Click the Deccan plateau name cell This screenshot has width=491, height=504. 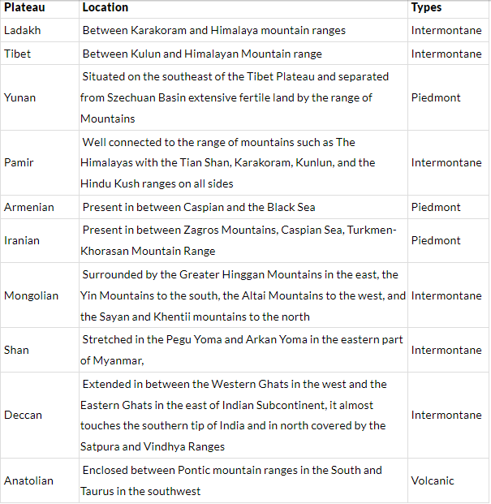24,415
